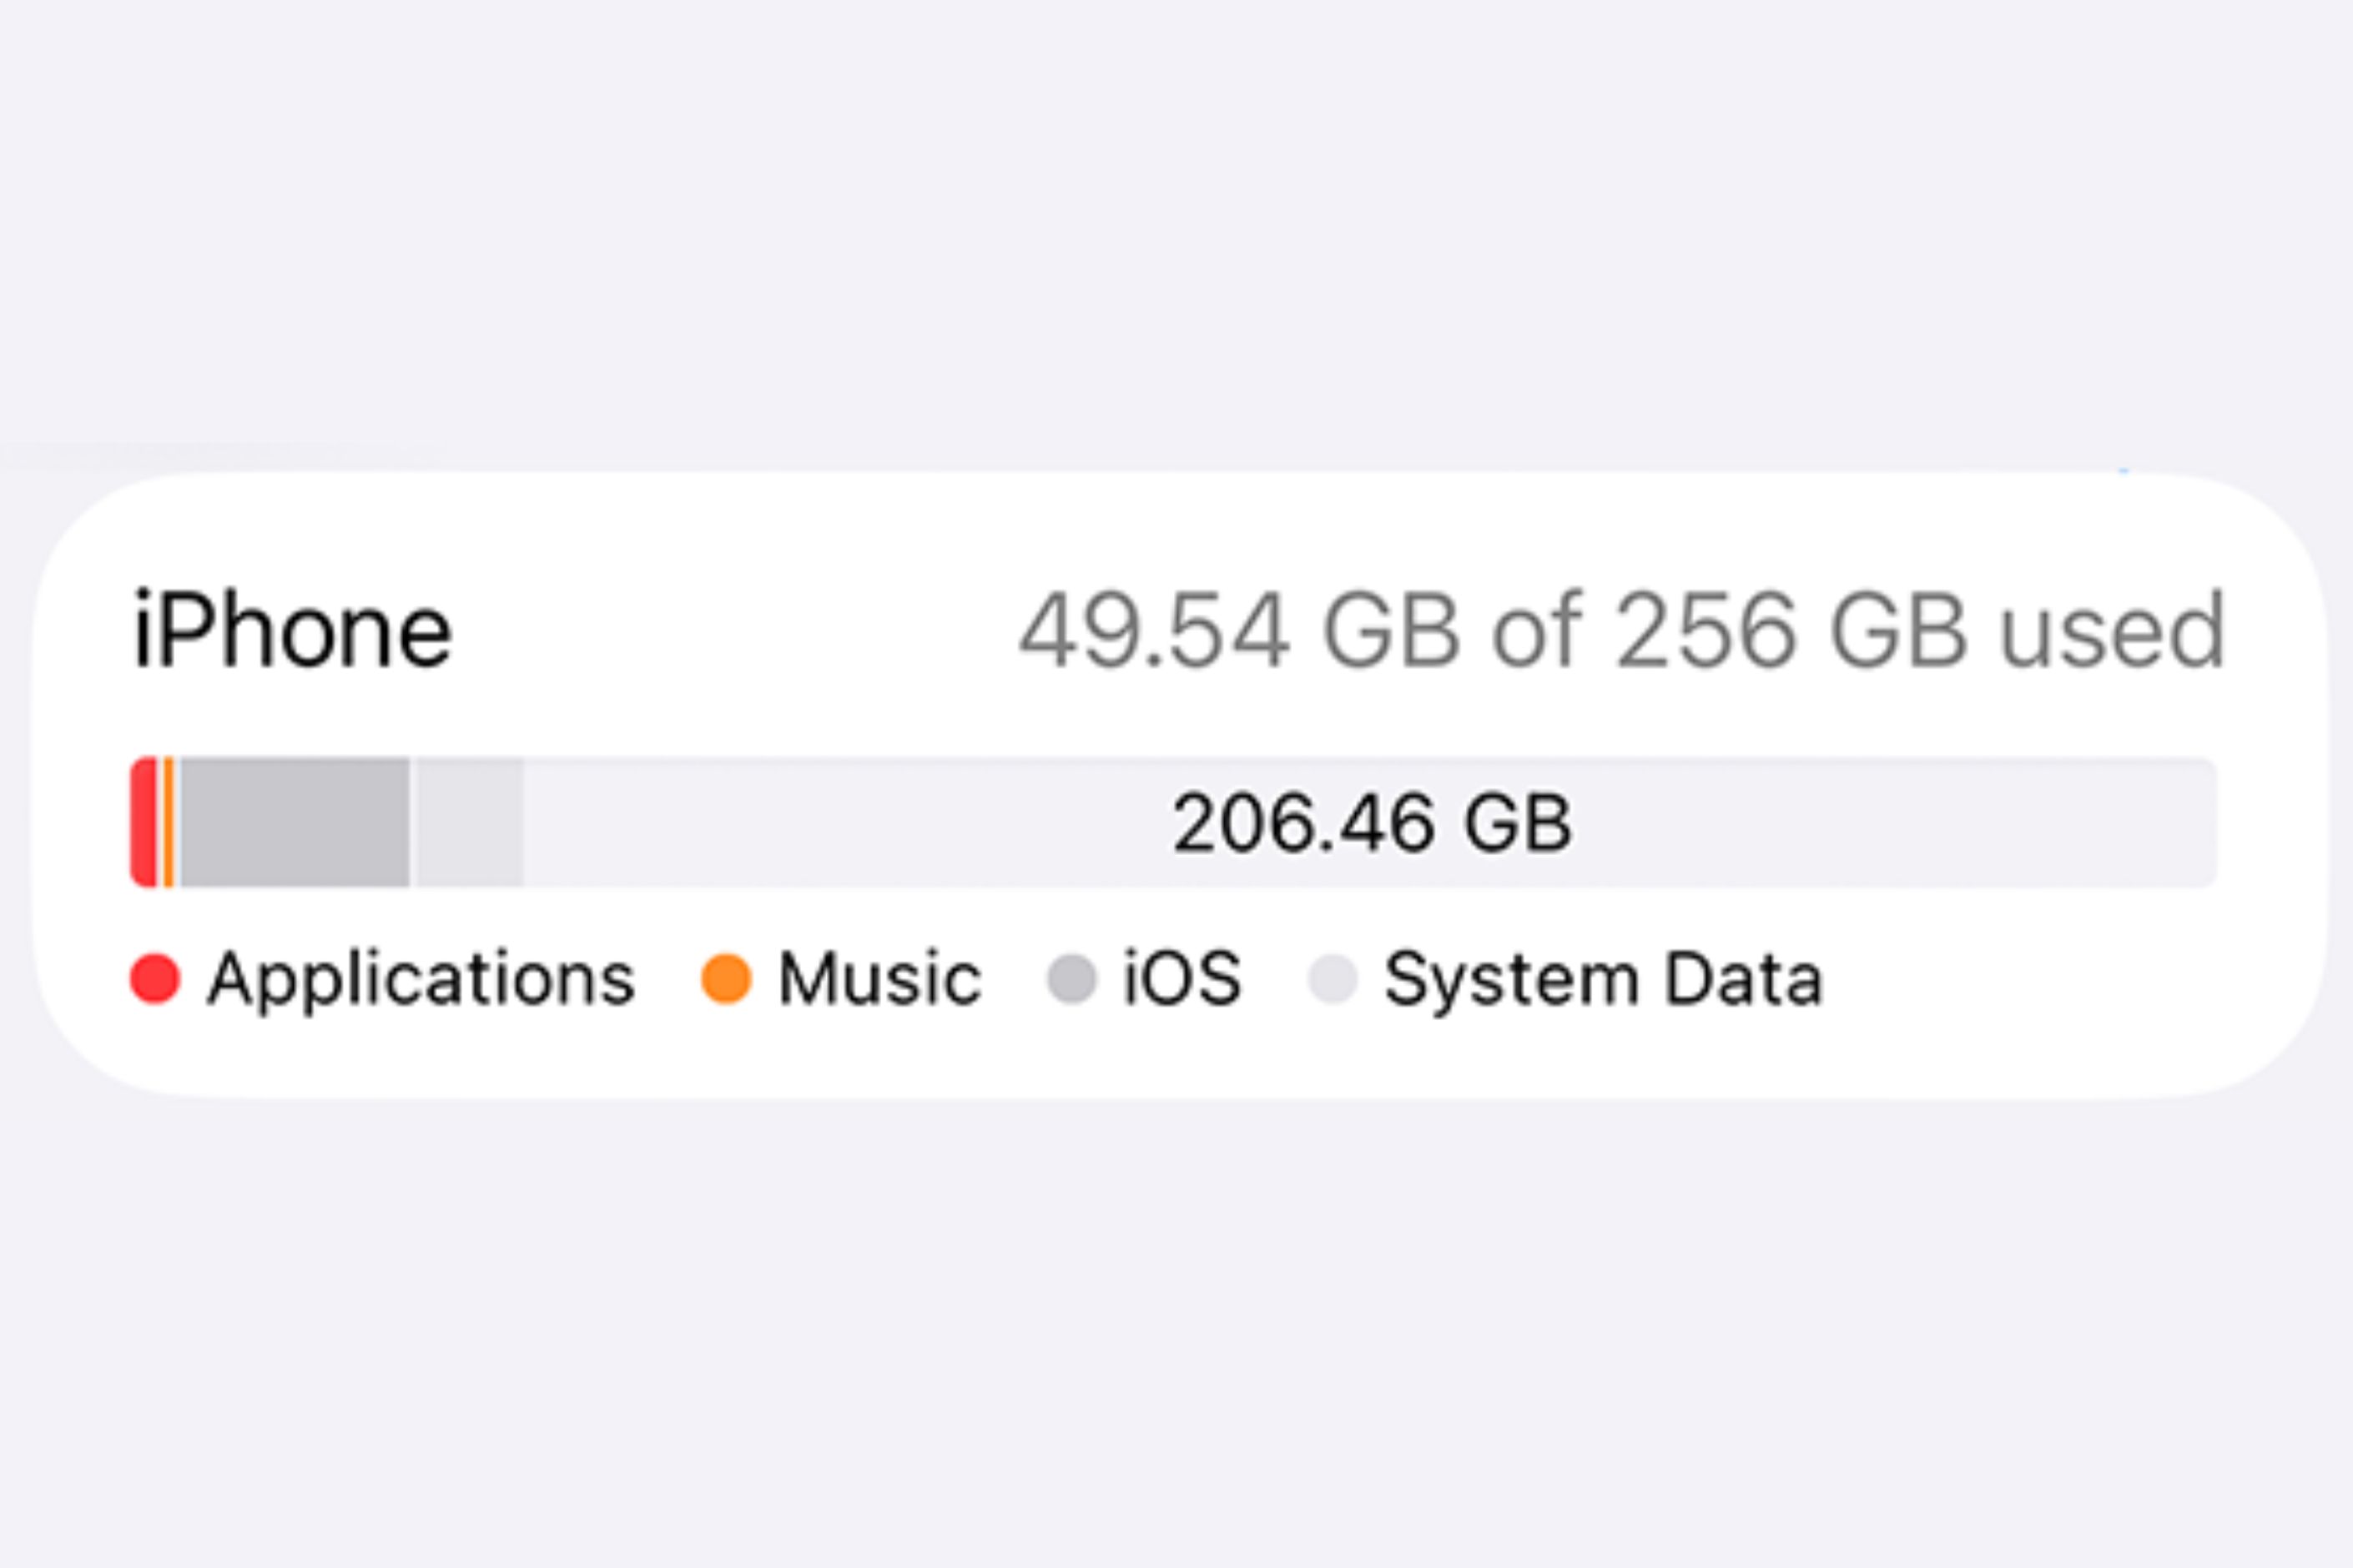Tap the Applications legend label

pyautogui.click(x=421, y=978)
